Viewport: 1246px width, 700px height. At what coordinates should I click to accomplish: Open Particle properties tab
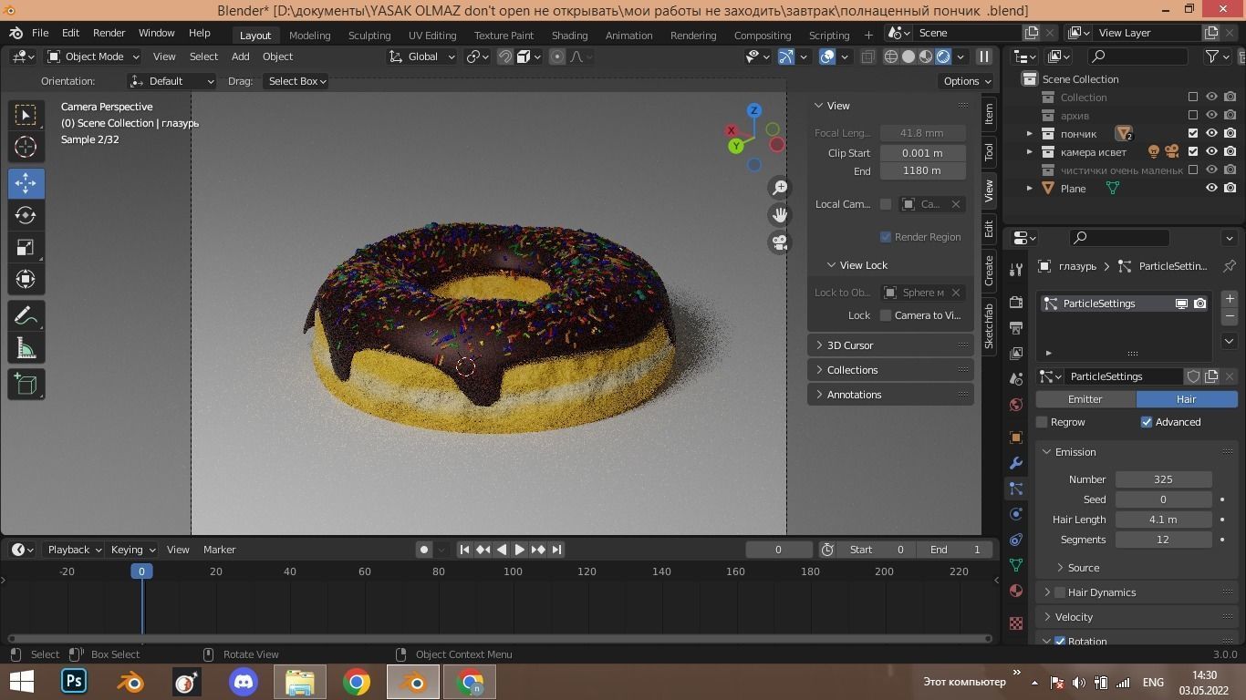1016,489
